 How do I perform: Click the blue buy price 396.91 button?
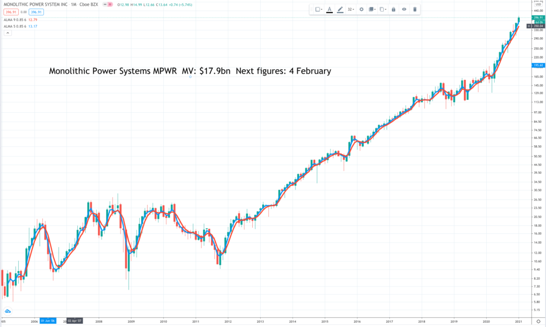coord(36,12)
